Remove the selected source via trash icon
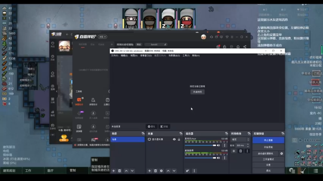323x181 pixels. coord(155,171)
